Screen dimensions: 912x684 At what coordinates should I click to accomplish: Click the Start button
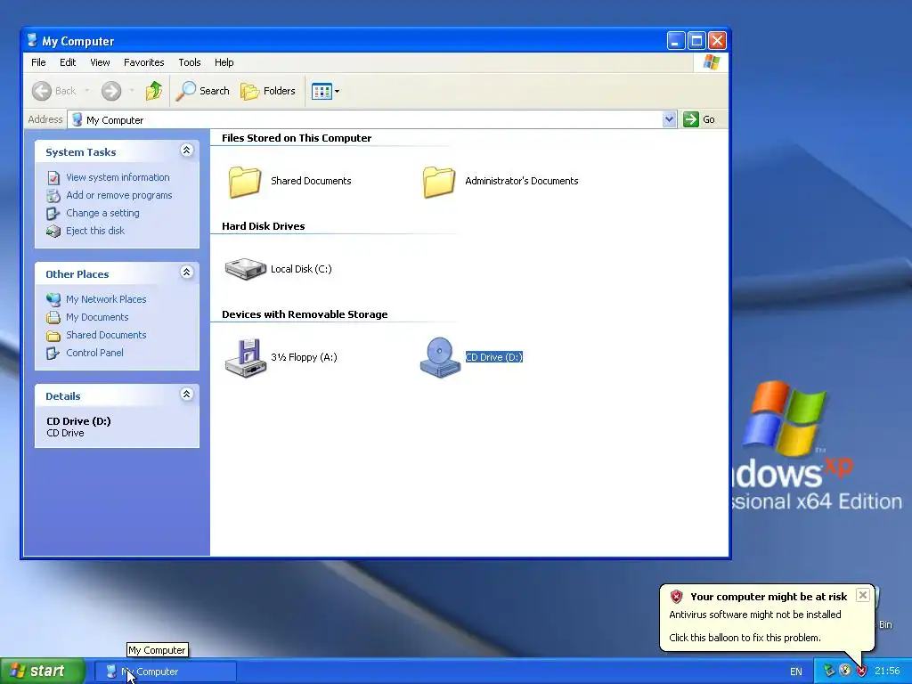[41, 672]
